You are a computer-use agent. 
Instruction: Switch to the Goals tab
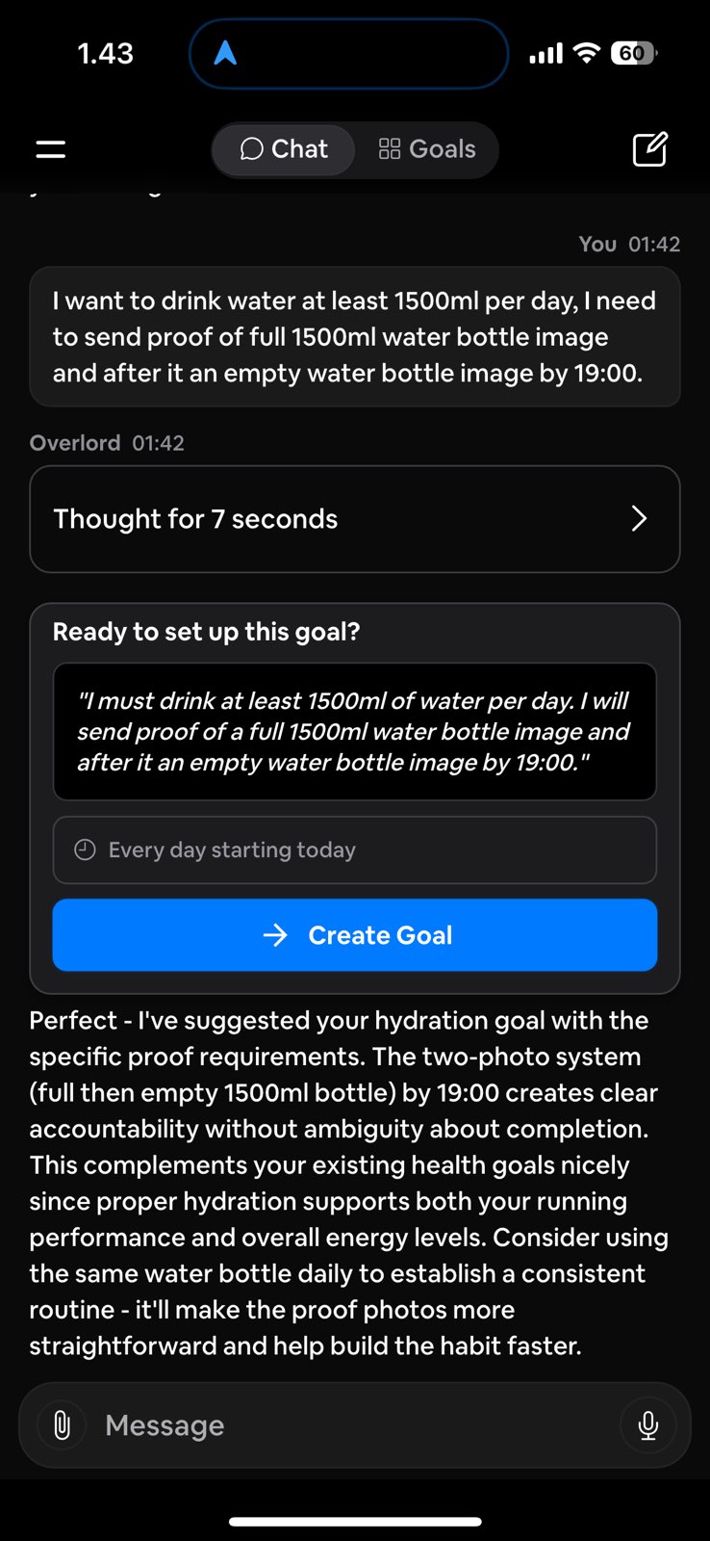point(427,149)
